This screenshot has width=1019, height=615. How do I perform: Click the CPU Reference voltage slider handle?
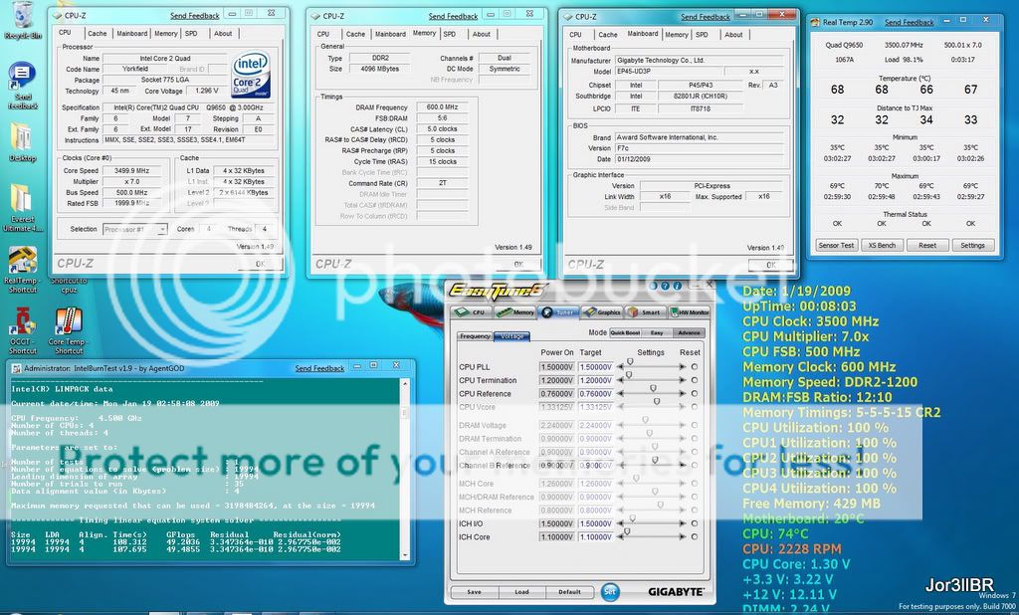tap(653, 389)
